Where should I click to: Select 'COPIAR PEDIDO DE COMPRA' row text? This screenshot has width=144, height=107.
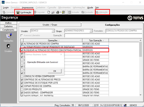point(38,86)
